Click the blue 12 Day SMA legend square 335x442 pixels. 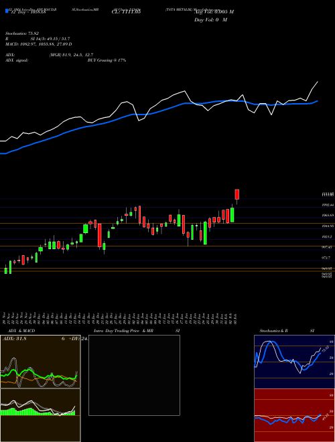pyautogui.click(x=7, y=11)
